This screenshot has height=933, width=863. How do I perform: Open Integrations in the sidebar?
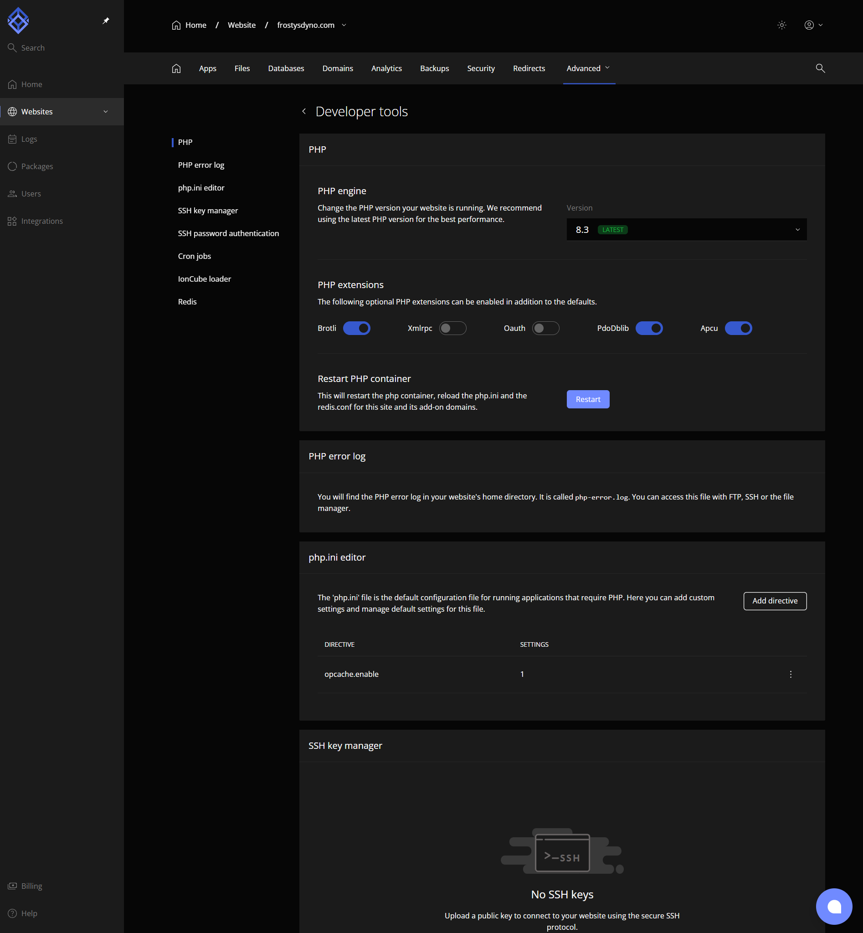point(62,221)
